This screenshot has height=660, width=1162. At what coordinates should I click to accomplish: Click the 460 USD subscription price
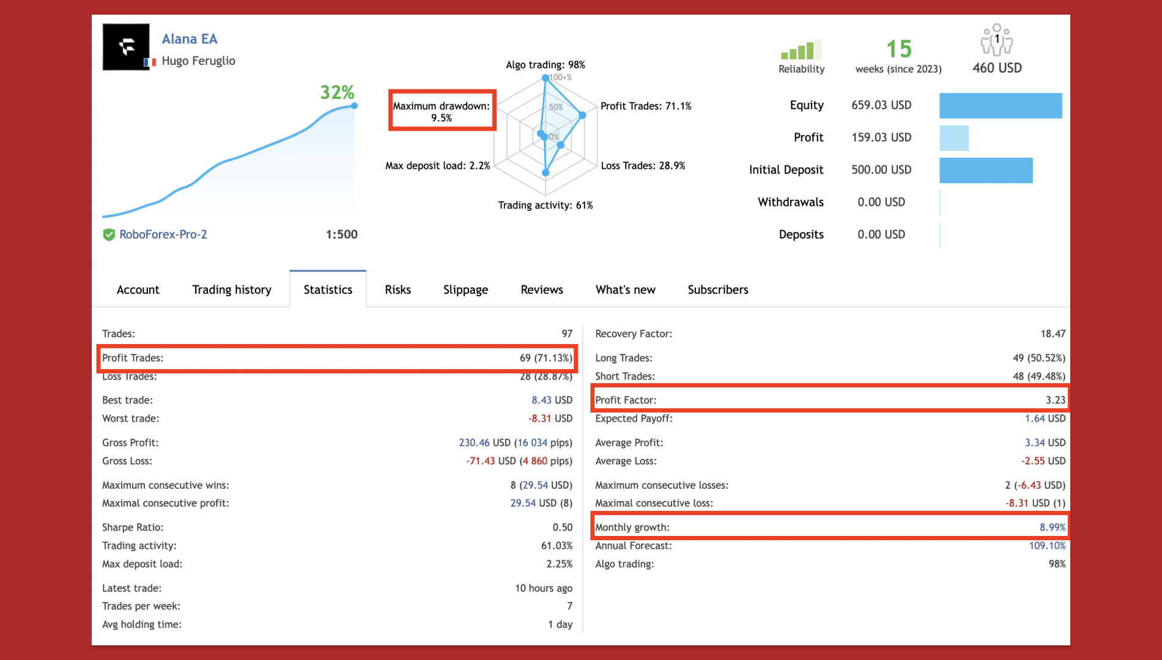997,68
